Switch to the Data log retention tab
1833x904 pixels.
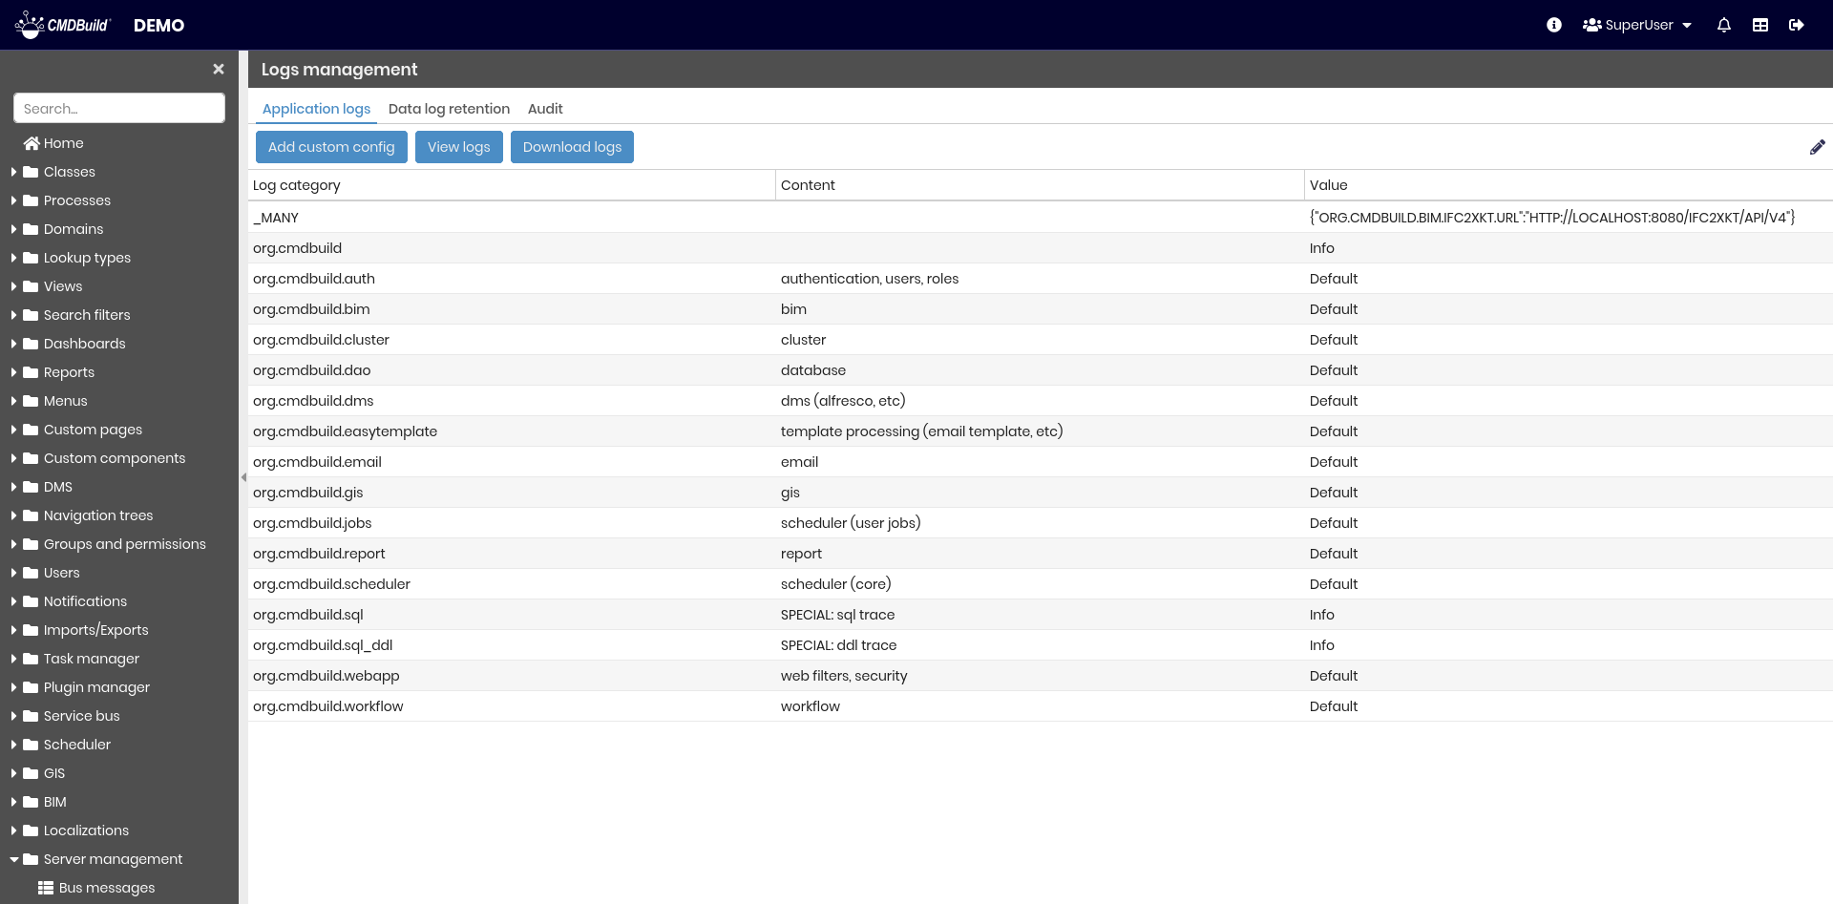tap(449, 109)
